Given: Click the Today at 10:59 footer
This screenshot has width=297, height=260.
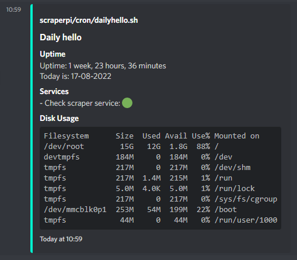Looking at the screenshot, I should pos(61,239).
